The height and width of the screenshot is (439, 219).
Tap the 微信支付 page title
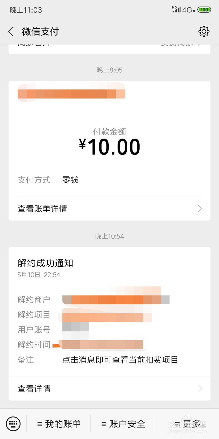41,32
